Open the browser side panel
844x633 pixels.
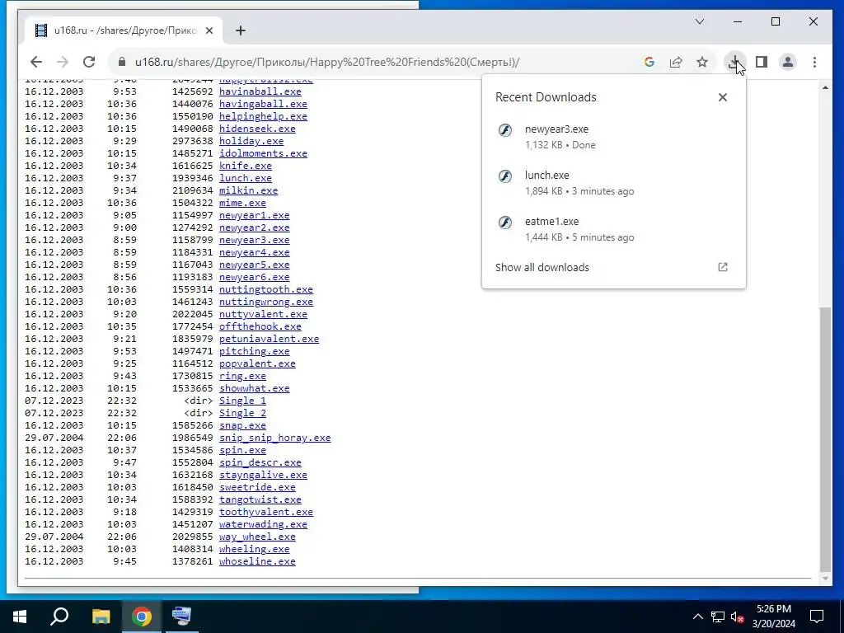click(761, 62)
